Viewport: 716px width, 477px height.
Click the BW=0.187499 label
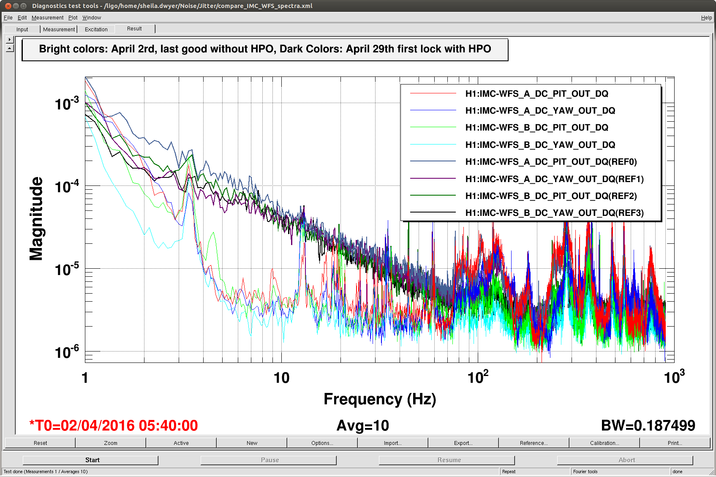pos(648,425)
